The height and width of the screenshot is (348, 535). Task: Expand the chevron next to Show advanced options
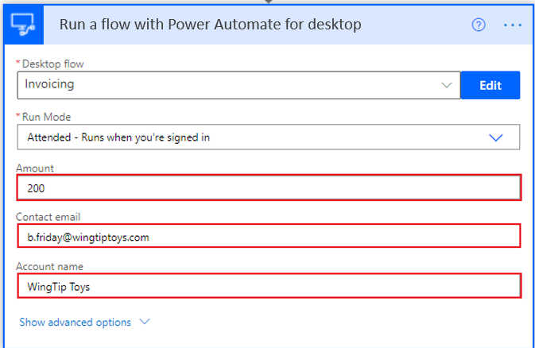[x=145, y=322]
